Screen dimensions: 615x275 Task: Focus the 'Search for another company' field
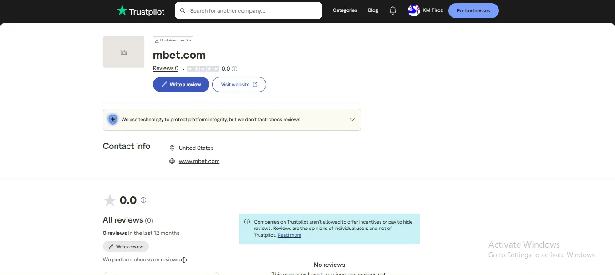click(x=249, y=10)
